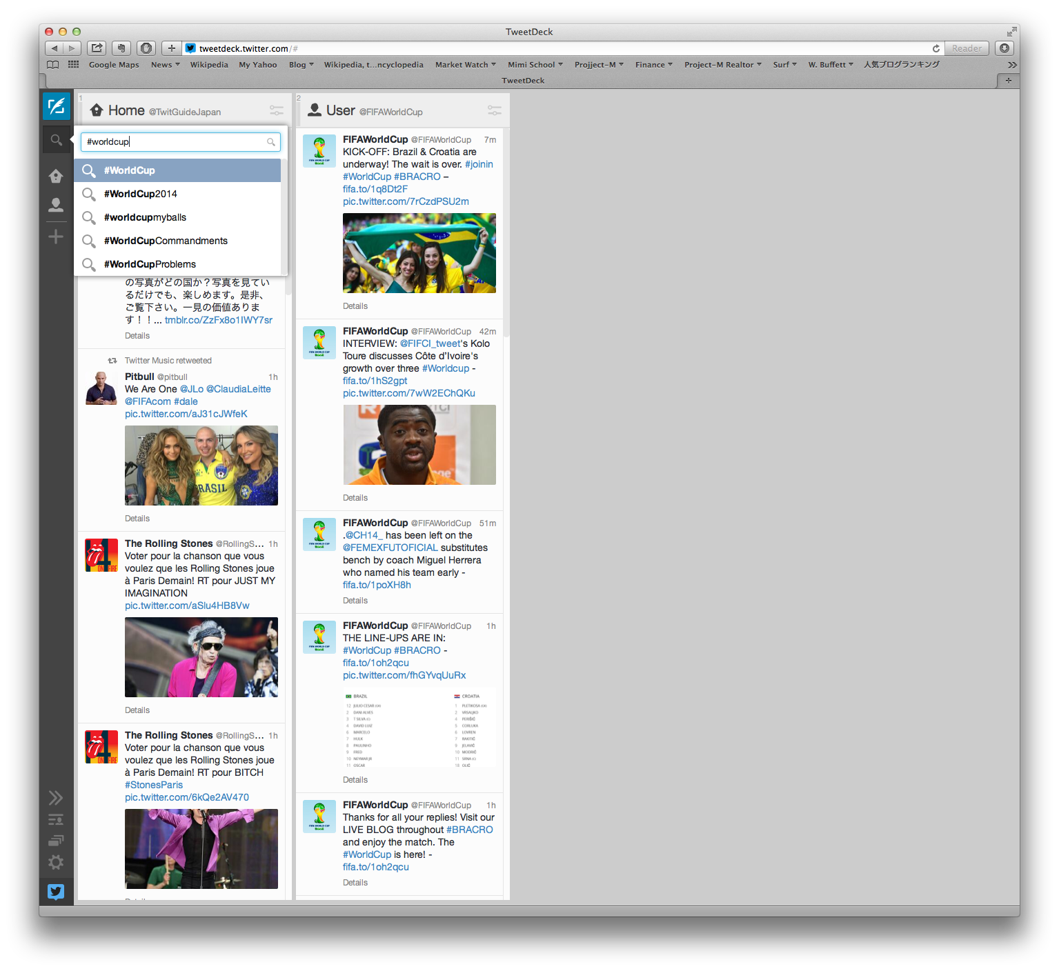Open the Brazil fans photo thumbnail
This screenshot has width=1059, height=971.
point(419,253)
